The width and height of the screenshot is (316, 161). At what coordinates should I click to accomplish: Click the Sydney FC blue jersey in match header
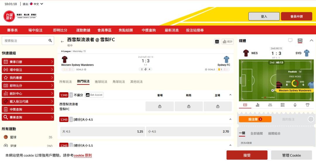(x=227, y=60)
